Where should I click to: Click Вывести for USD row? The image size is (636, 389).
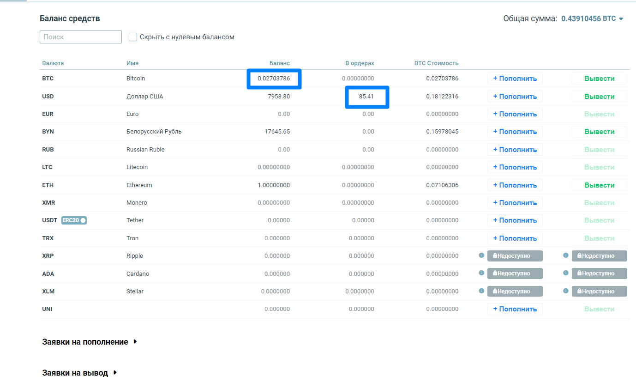click(600, 97)
